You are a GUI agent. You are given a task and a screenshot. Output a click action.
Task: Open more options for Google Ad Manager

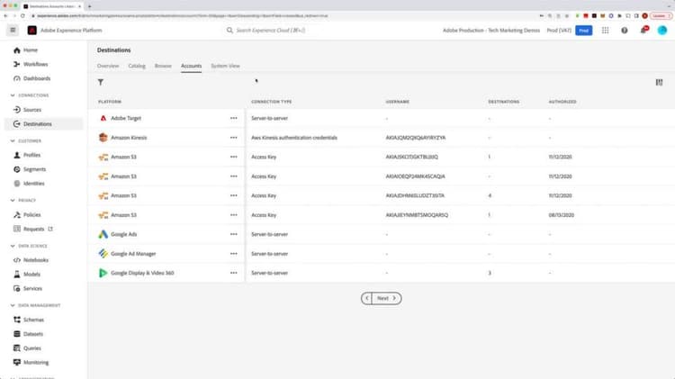234,254
